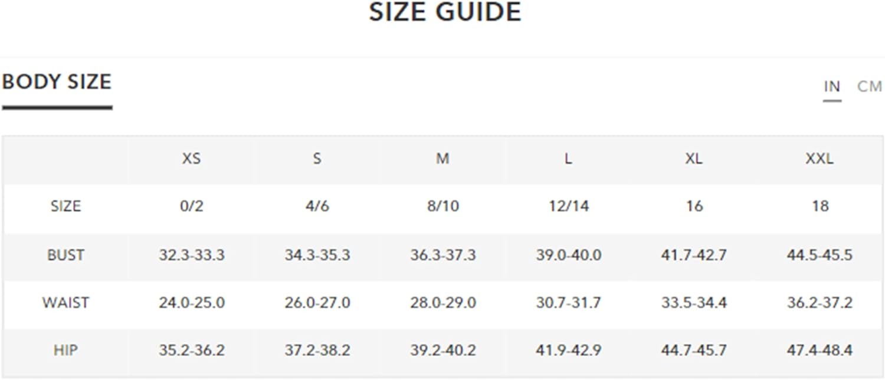The width and height of the screenshot is (885, 380).
Task: Select the L column header
Action: (568, 158)
